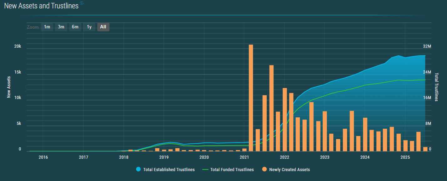Select the All zoom range button
Image resolution: width=447 pixels, height=181 pixels.
(103, 27)
